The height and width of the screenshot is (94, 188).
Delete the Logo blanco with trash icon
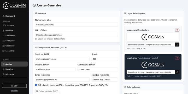[x=177, y=58]
